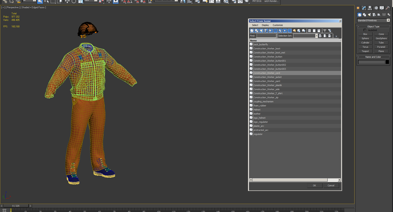
Task: Select the Create tab star icon
Action: click(358, 8)
